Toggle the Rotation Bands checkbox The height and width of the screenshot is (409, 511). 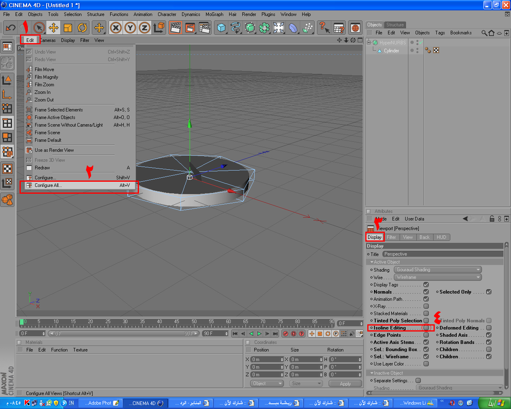pyautogui.click(x=489, y=342)
